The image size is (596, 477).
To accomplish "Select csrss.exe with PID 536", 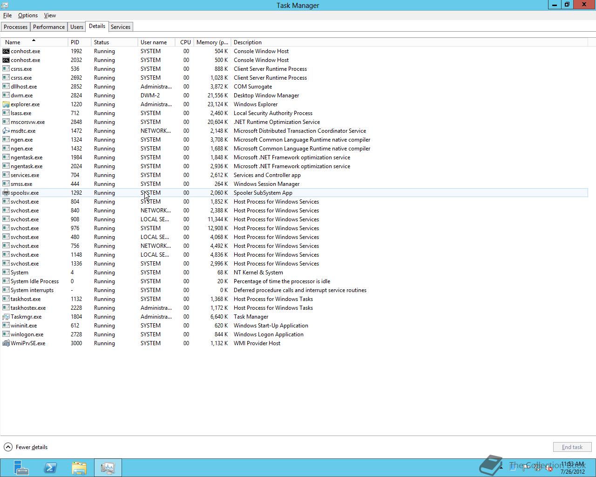I will point(294,69).
